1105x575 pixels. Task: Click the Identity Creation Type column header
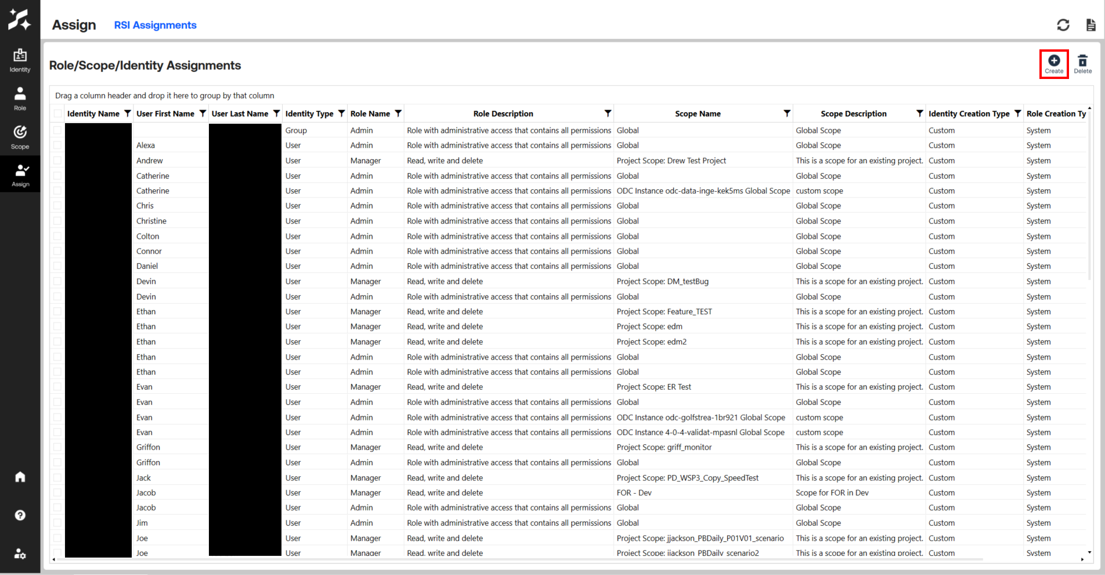tap(969, 113)
